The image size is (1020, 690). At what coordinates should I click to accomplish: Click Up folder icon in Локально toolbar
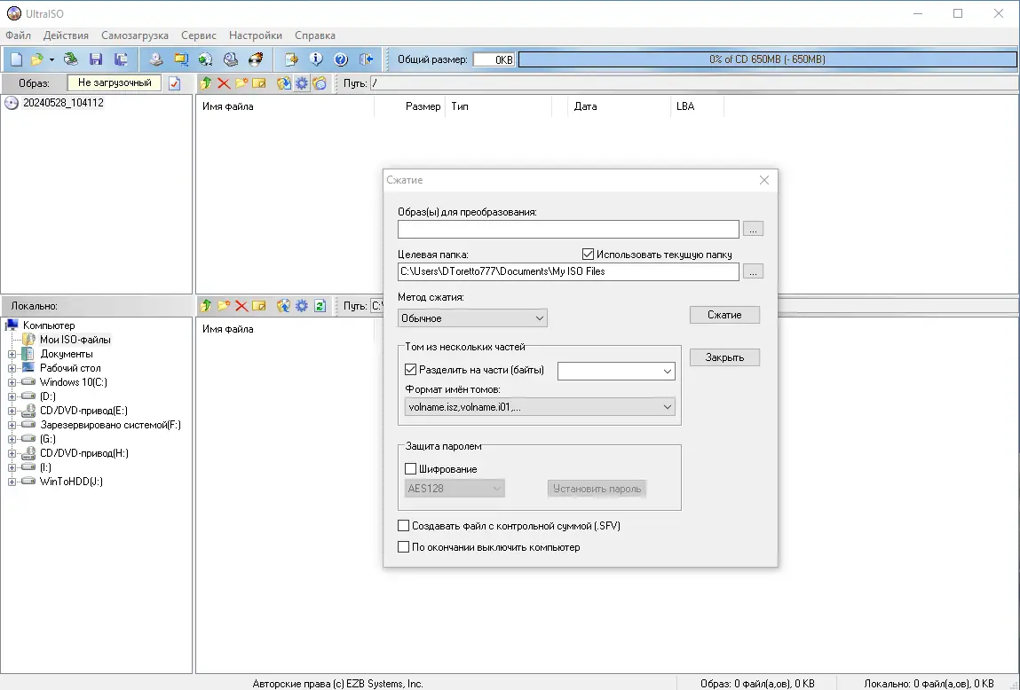[x=206, y=305]
